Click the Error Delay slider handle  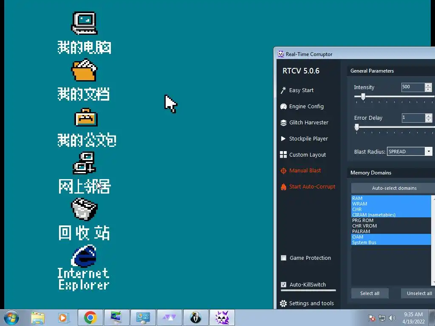coord(357,127)
